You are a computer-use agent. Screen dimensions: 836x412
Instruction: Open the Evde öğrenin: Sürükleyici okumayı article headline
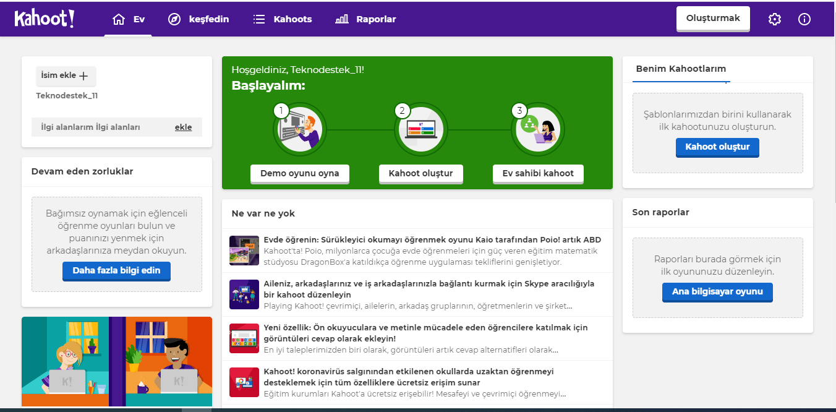pyautogui.click(x=432, y=240)
